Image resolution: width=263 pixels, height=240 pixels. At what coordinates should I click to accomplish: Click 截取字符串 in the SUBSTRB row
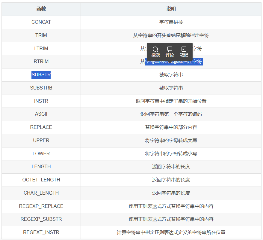point(171,88)
